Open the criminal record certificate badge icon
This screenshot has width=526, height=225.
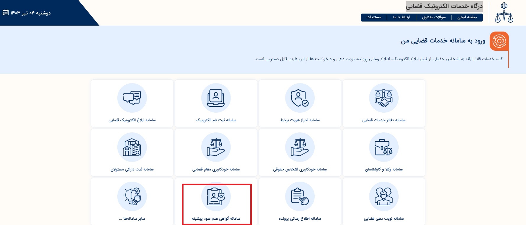click(216, 196)
